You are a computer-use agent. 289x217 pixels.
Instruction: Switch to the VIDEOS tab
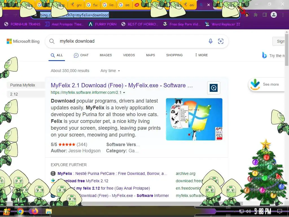pyautogui.click(x=129, y=55)
